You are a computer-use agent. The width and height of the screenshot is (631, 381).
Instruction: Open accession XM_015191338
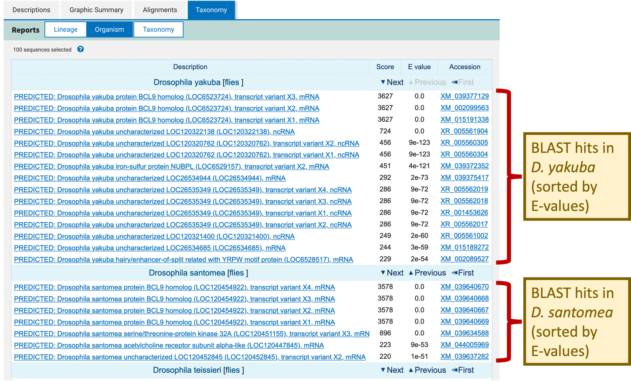(465, 119)
